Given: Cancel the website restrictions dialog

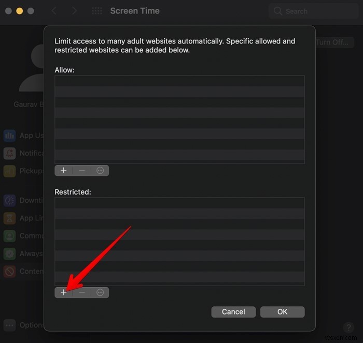Looking at the screenshot, I should click(x=233, y=312).
